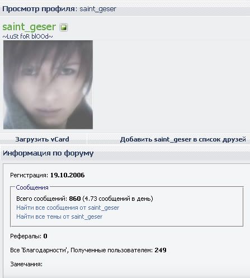This screenshot has height=278, width=250.
Task: Click the Информация по форуму section header
Action: [x=125, y=153]
